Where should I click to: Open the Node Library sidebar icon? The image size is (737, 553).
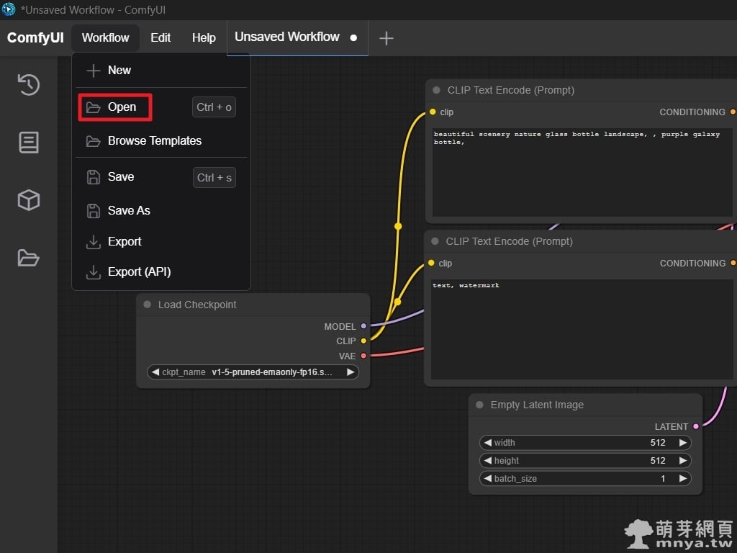pyautogui.click(x=28, y=142)
